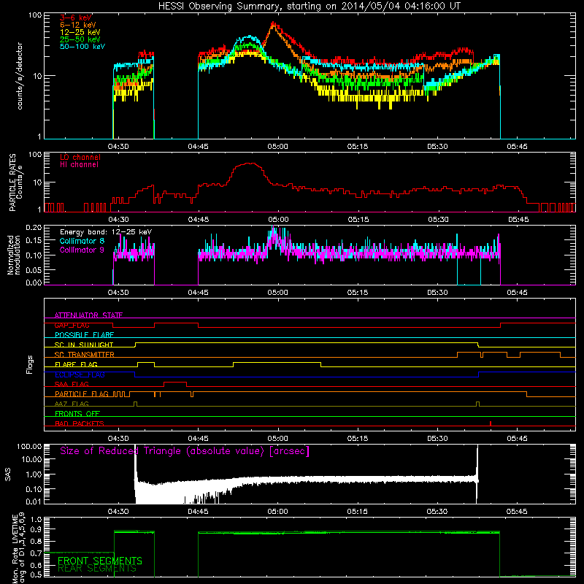Select the cyan 50-100 keV legend label
The height and width of the screenshot is (584, 584).
click(82, 47)
